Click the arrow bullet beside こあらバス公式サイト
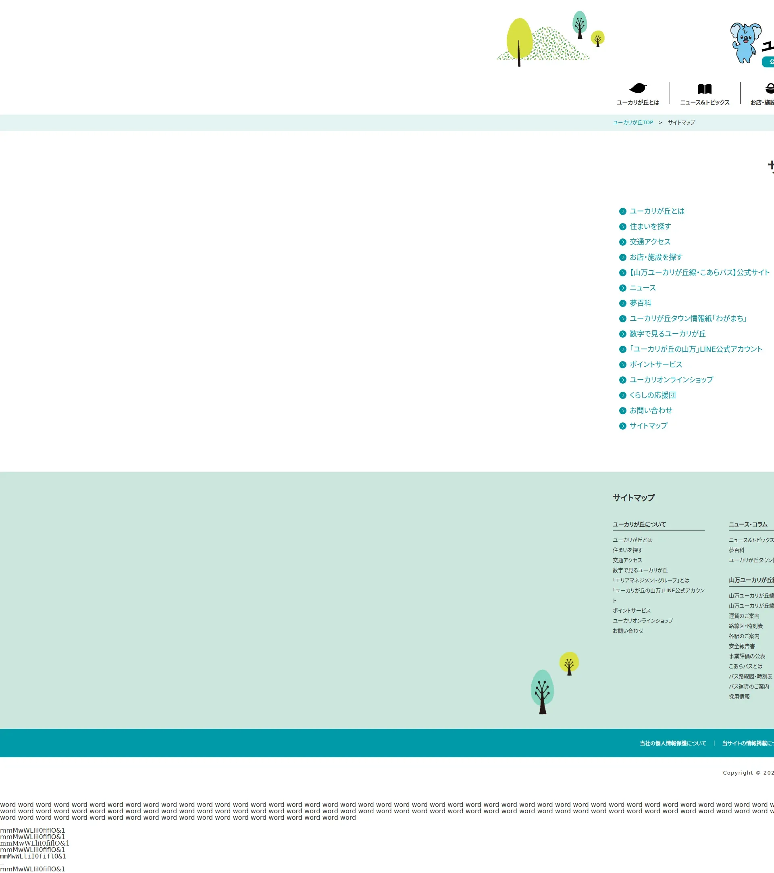 tap(622, 273)
